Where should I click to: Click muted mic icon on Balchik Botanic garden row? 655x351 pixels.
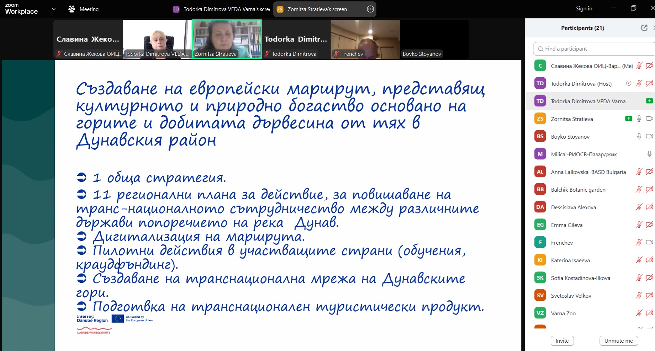(x=639, y=190)
